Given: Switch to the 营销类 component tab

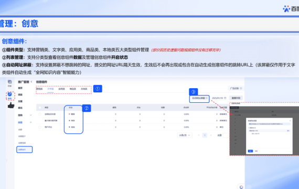Looking at the screenshot, I should click(x=39, y=89).
